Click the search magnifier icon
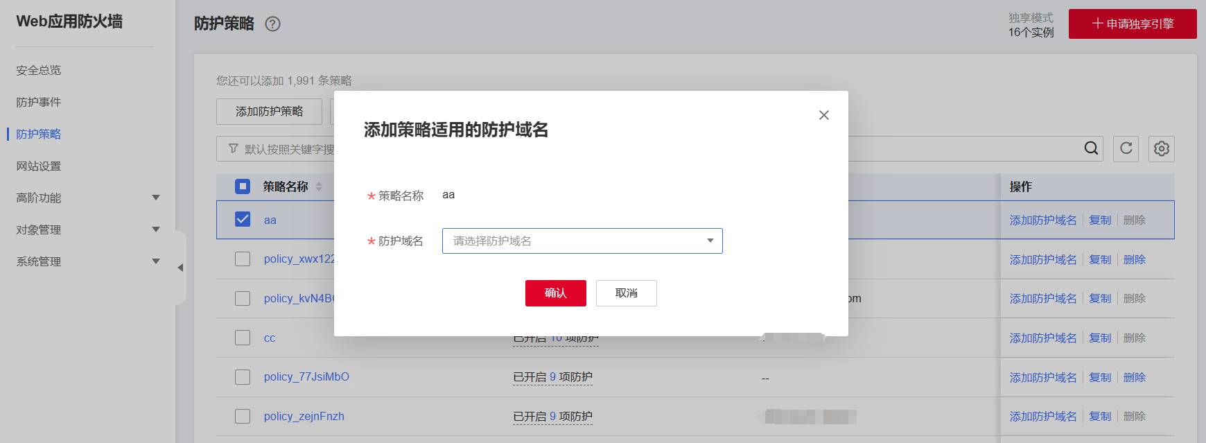1206x443 pixels. point(1091,148)
